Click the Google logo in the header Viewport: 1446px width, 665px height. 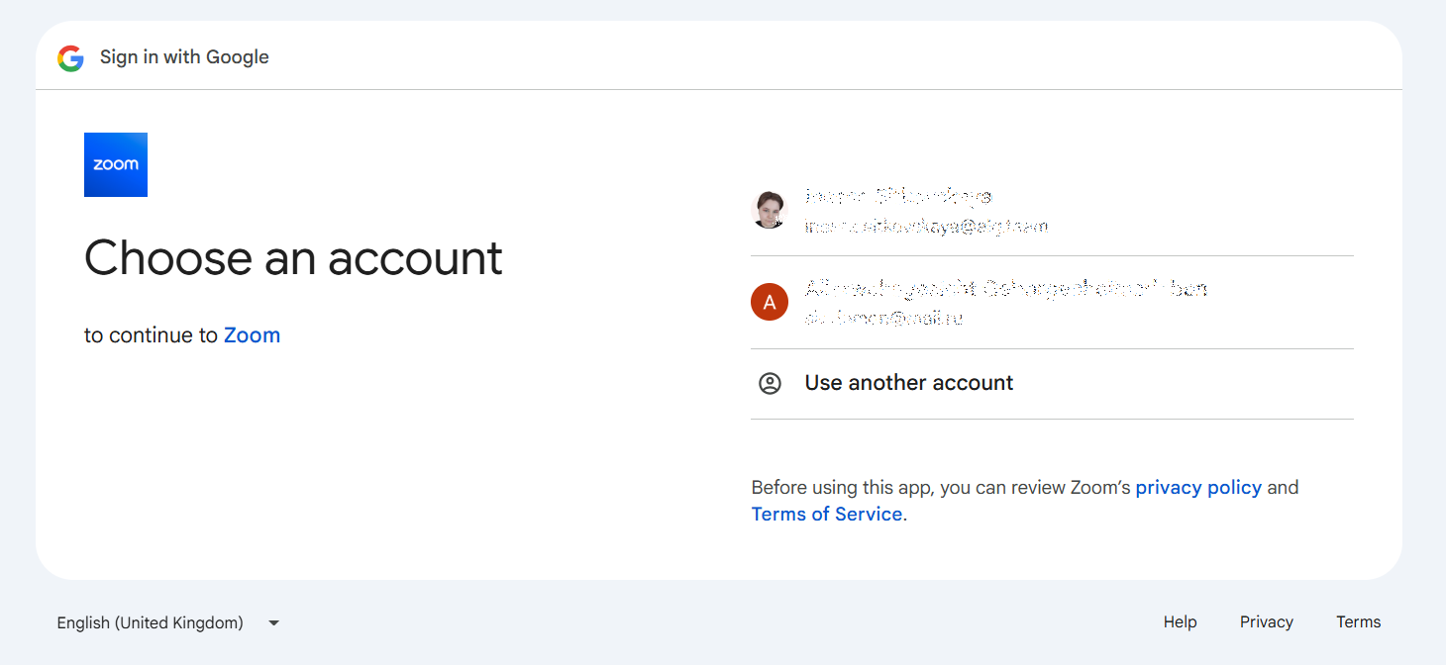[70, 58]
